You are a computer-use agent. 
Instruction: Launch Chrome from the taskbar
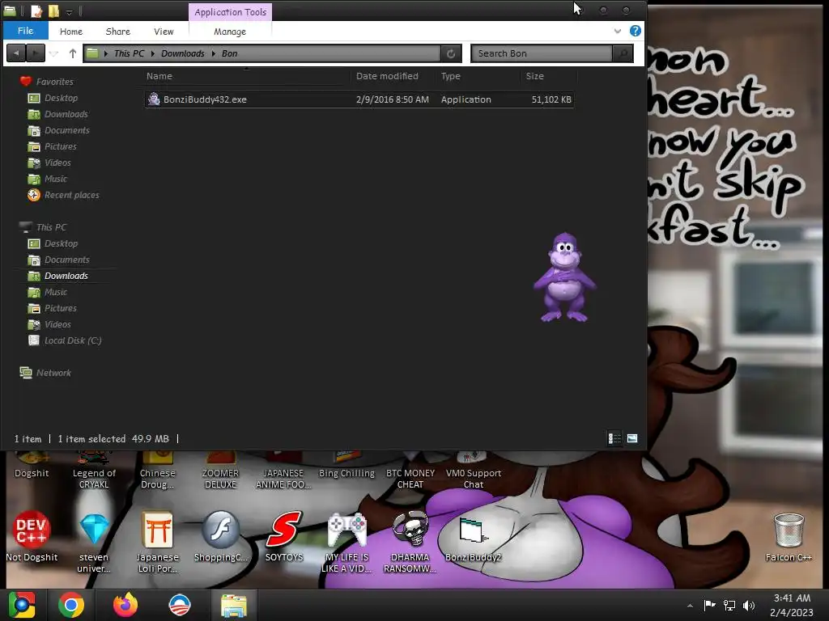[71, 605]
